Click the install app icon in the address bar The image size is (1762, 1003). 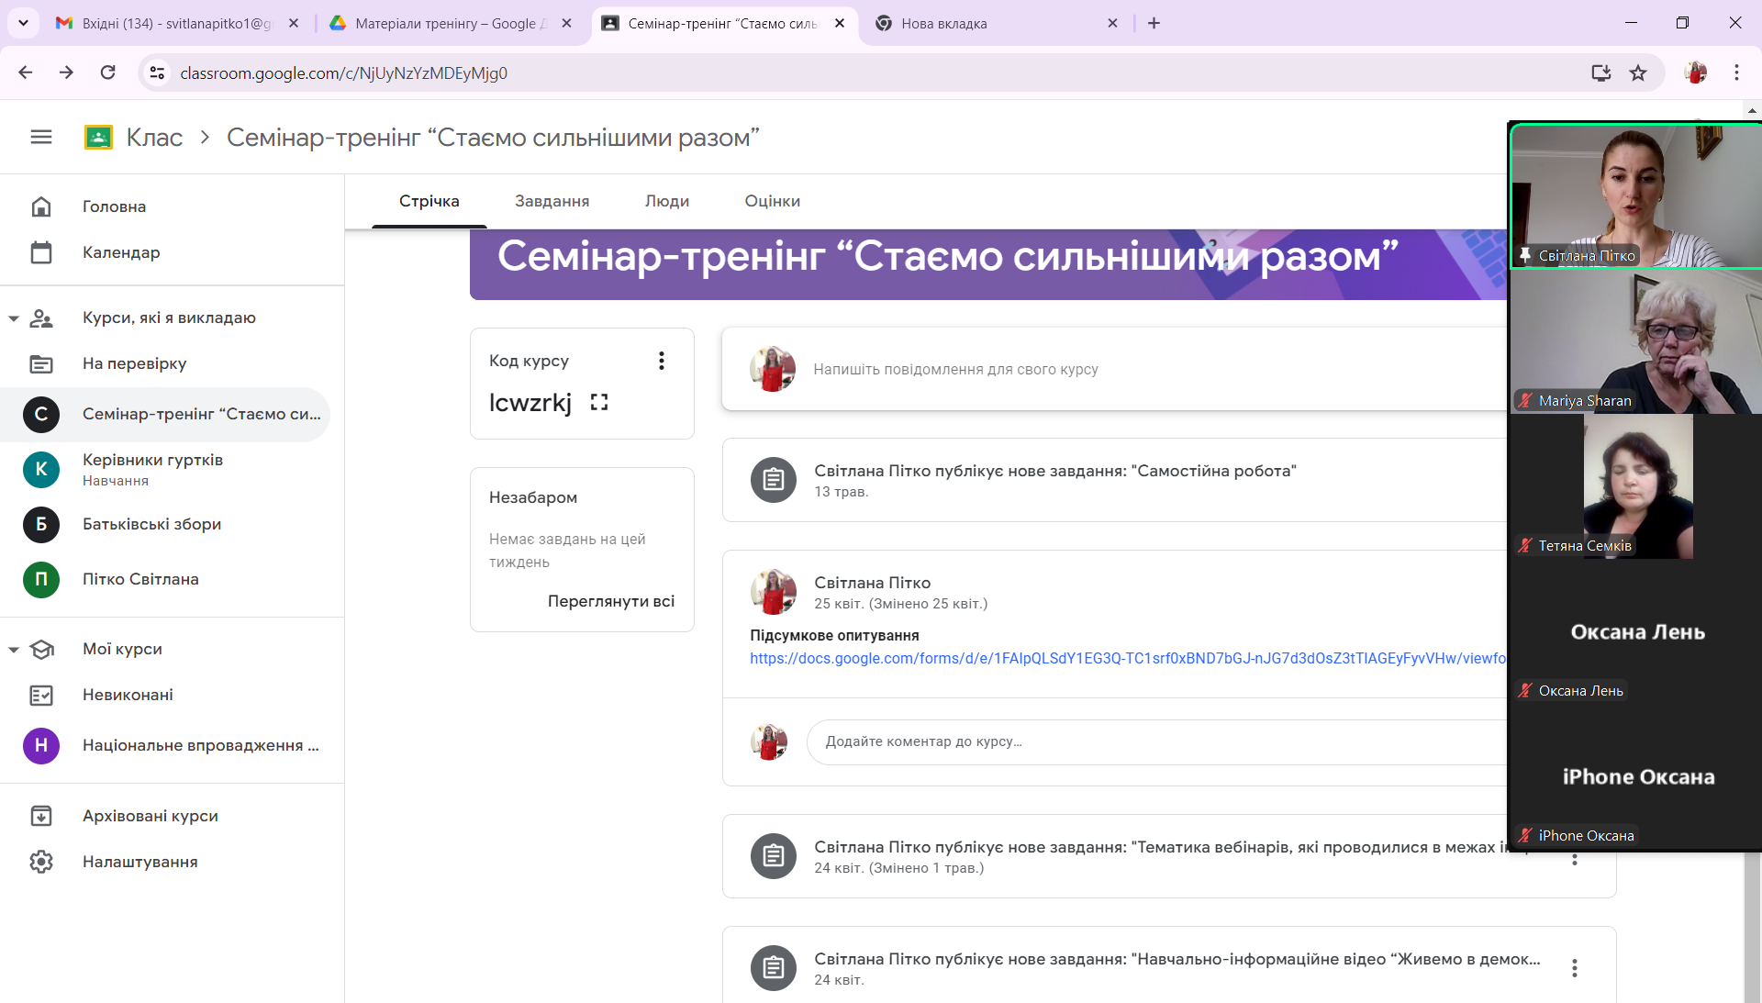click(1600, 73)
